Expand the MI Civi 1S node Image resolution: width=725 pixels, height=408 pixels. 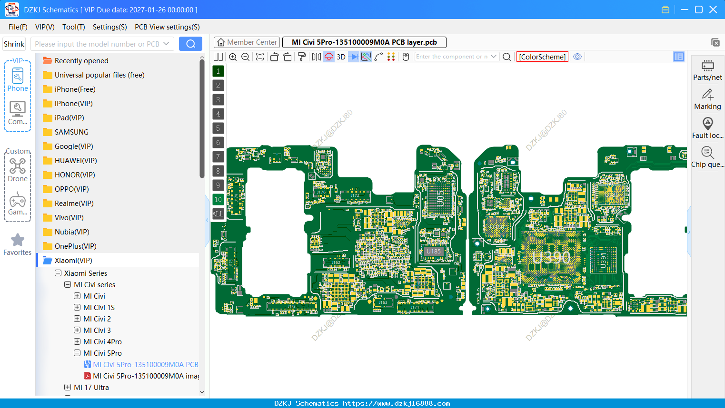click(77, 307)
